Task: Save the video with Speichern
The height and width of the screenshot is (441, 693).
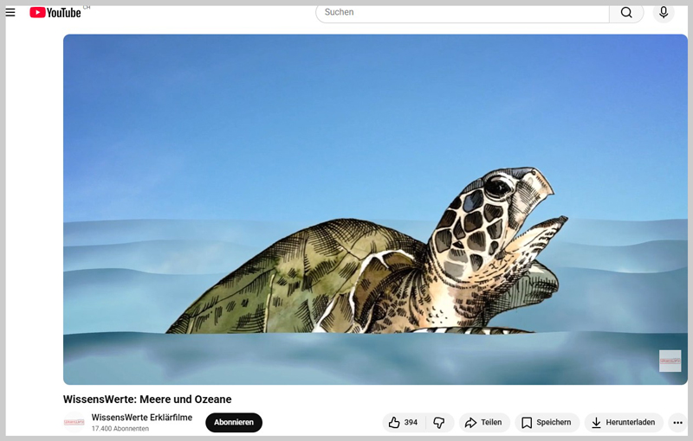Action: (x=546, y=423)
